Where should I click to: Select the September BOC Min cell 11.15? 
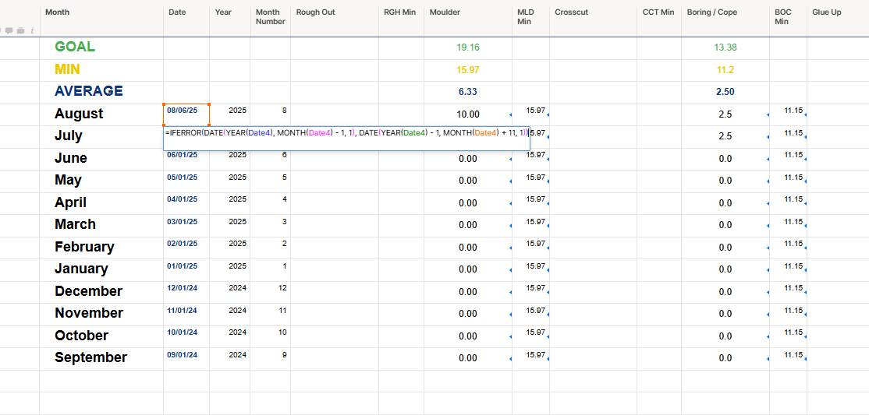[788, 358]
